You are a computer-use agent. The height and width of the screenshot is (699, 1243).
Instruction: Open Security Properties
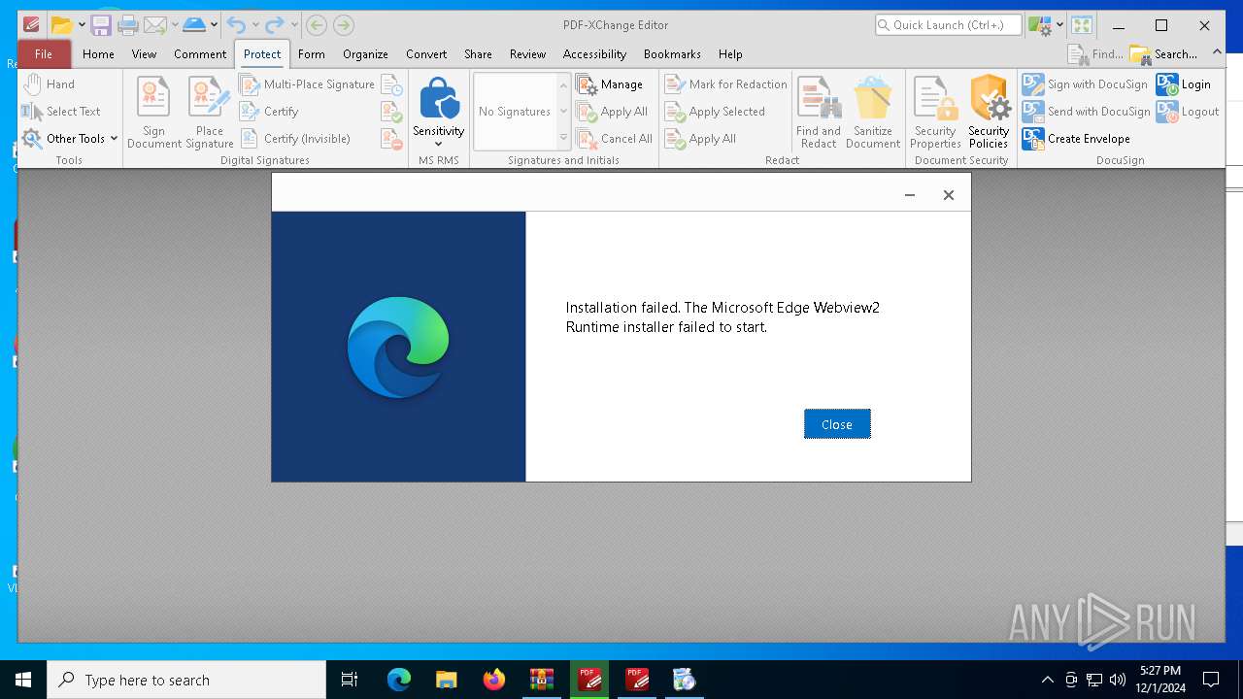pyautogui.click(x=935, y=112)
